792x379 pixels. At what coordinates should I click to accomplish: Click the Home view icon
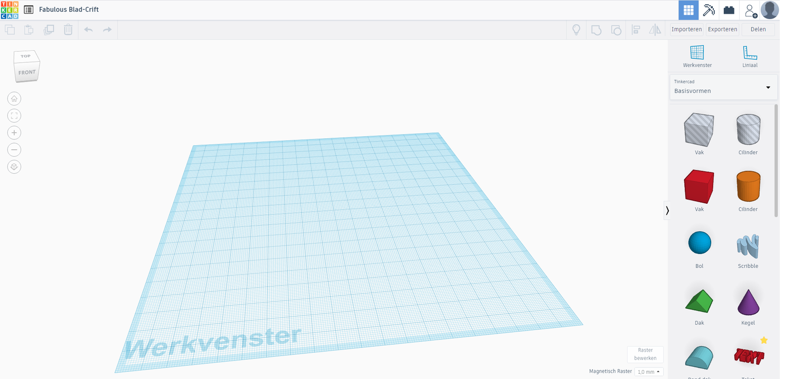tap(14, 99)
